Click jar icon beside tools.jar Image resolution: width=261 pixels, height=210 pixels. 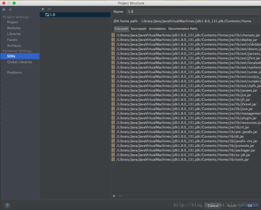point(113,159)
